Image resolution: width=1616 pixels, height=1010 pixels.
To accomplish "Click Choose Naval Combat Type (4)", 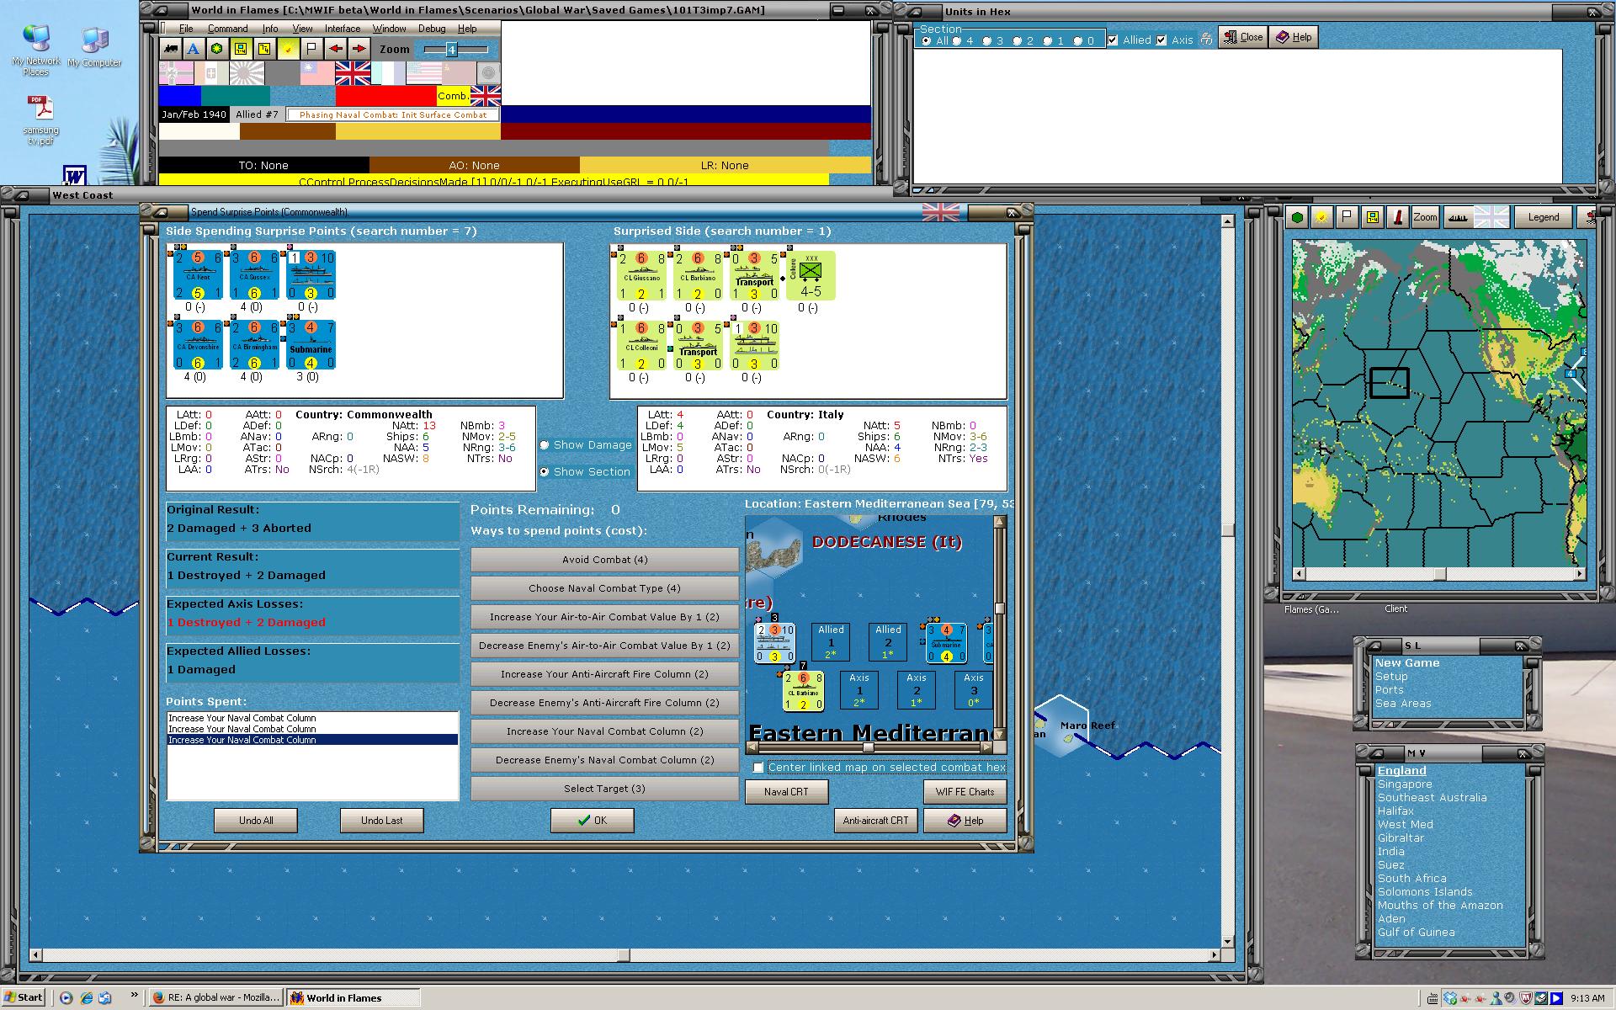I will tap(604, 588).
